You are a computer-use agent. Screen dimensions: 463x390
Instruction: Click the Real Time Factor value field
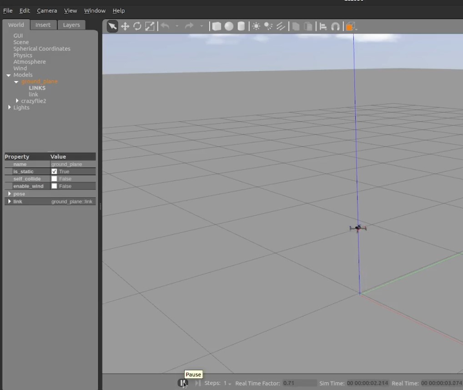click(299, 383)
